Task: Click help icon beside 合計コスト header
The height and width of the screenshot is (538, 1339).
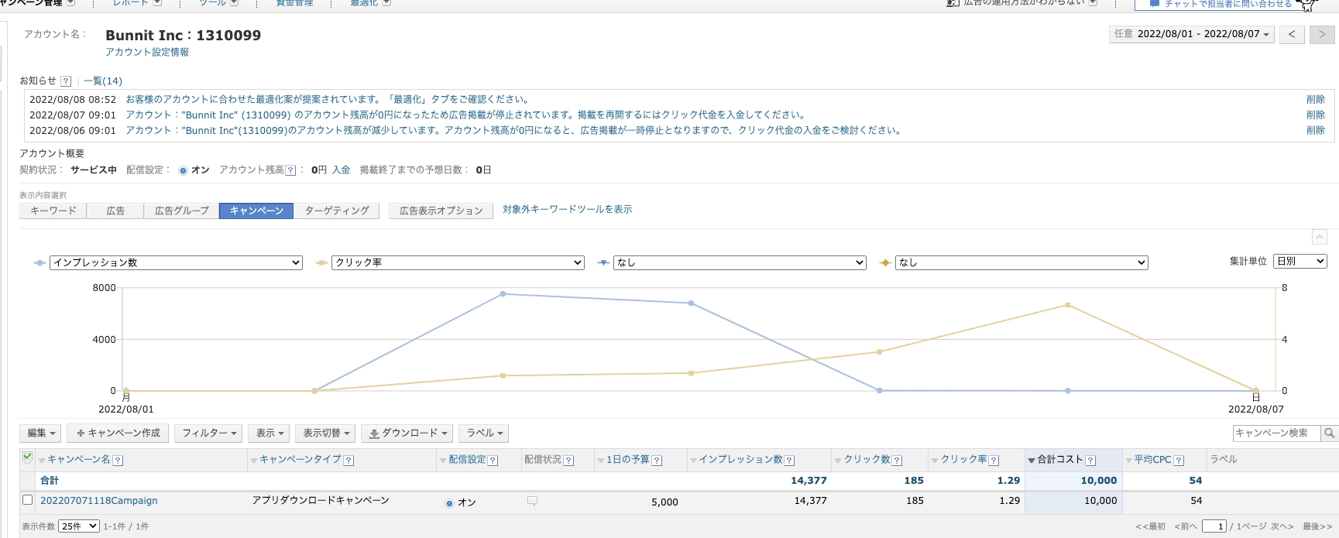Action: [1090, 461]
